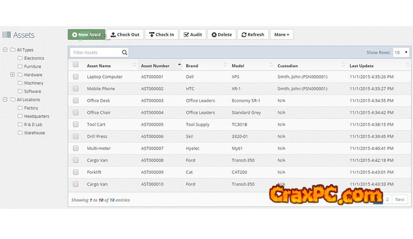The width and height of the screenshot is (413, 239).
Task: Expand the More dropdown menu
Action: [x=282, y=35]
